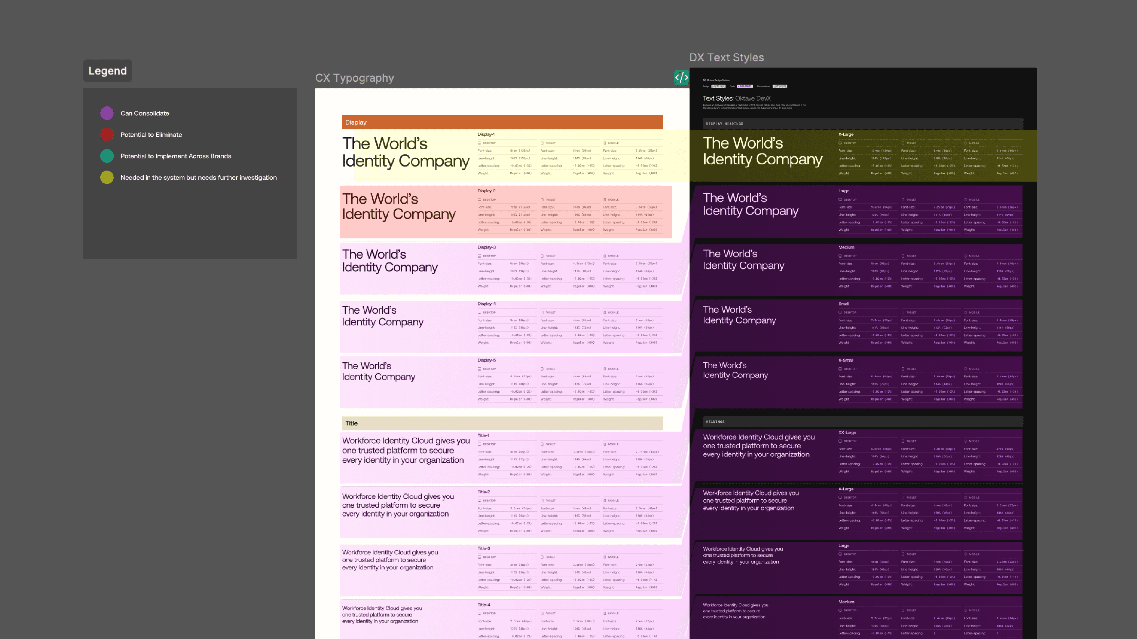This screenshot has width=1137, height=639.
Task: Click the Code In Progress status badge
Action: [x=745, y=86]
